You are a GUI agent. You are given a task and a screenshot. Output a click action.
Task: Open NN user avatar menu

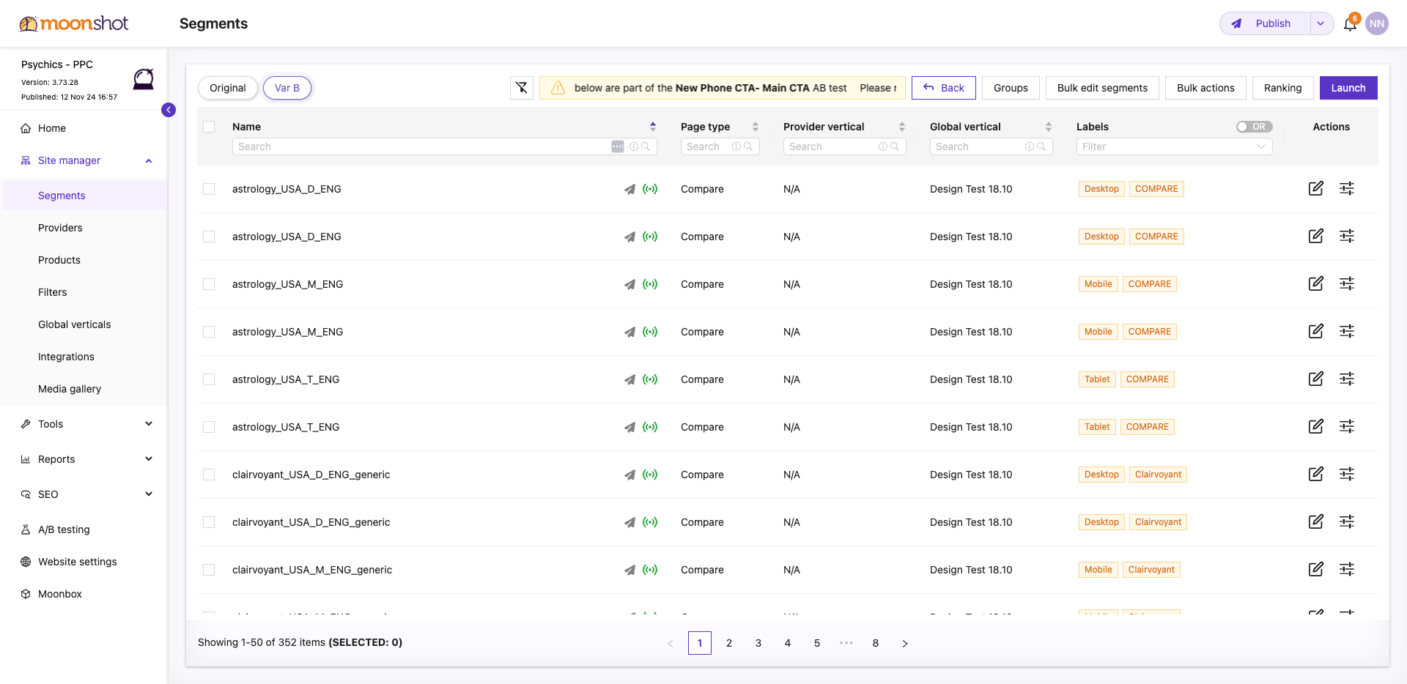tap(1377, 23)
